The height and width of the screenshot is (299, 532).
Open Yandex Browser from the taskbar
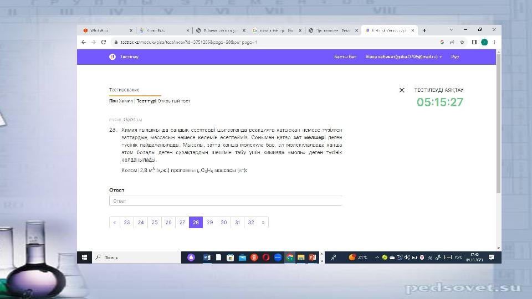coord(254,257)
